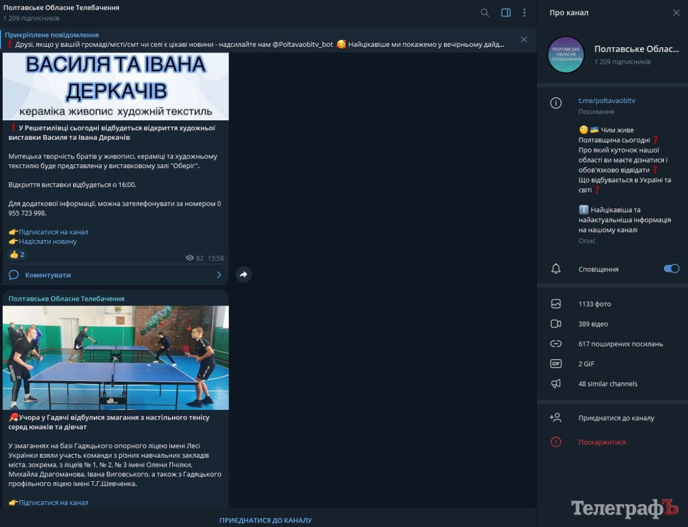The width and height of the screenshot is (688, 527).
Task: Report channel via Поскаржитися
Action: pyautogui.click(x=602, y=442)
